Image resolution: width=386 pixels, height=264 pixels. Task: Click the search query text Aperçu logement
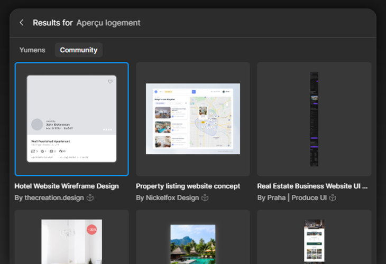click(108, 23)
